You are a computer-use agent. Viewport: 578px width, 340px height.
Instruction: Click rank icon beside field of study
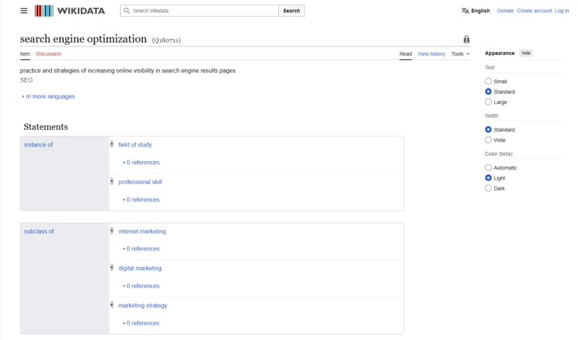pos(112,144)
